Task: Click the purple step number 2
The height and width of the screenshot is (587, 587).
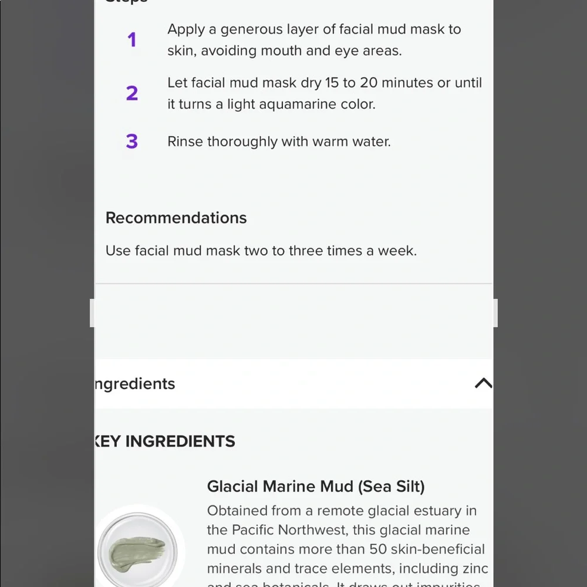Action: coord(131,93)
